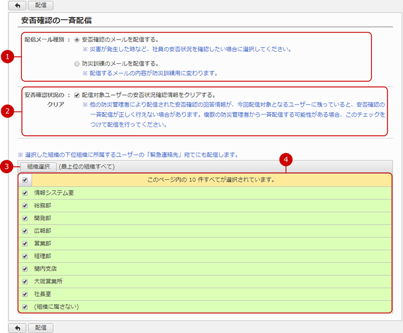Uncheck the 広報部 checkbox
Viewport: 403px width, 333px height.
pyautogui.click(x=24, y=231)
